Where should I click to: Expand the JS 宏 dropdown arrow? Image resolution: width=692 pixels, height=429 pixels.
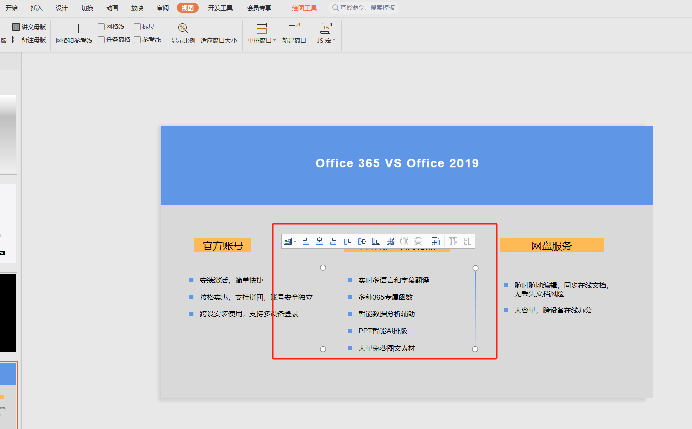334,40
